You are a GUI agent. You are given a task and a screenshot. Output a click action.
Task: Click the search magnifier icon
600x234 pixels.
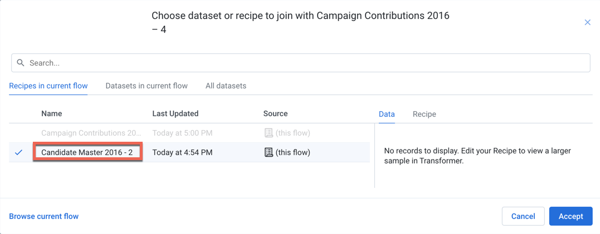21,63
